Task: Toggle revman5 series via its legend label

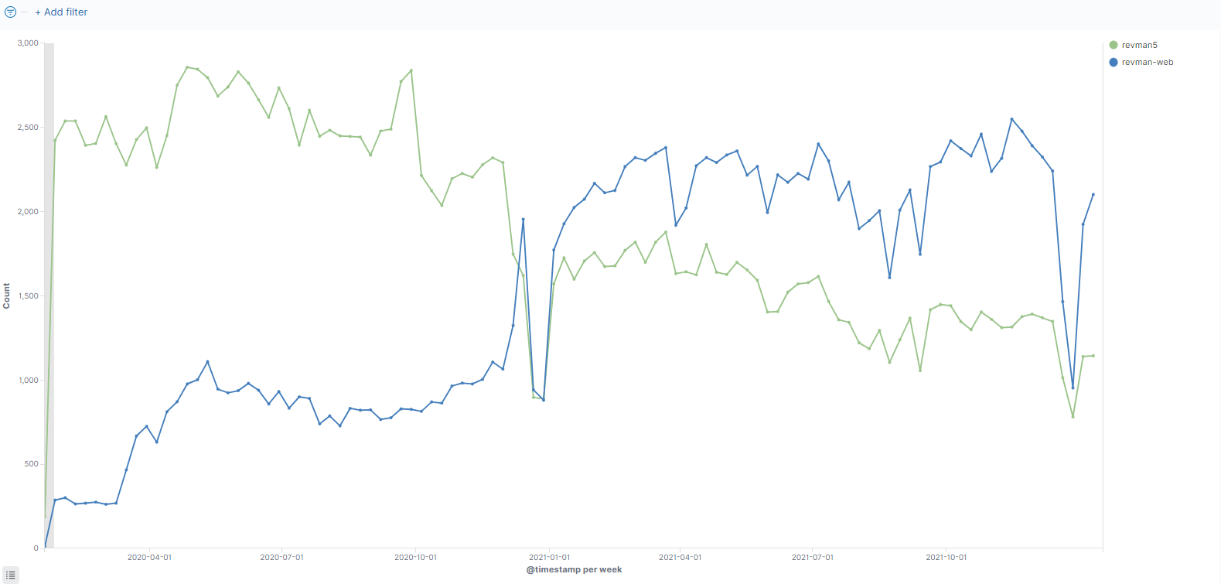Action: (x=1139, y=45)
